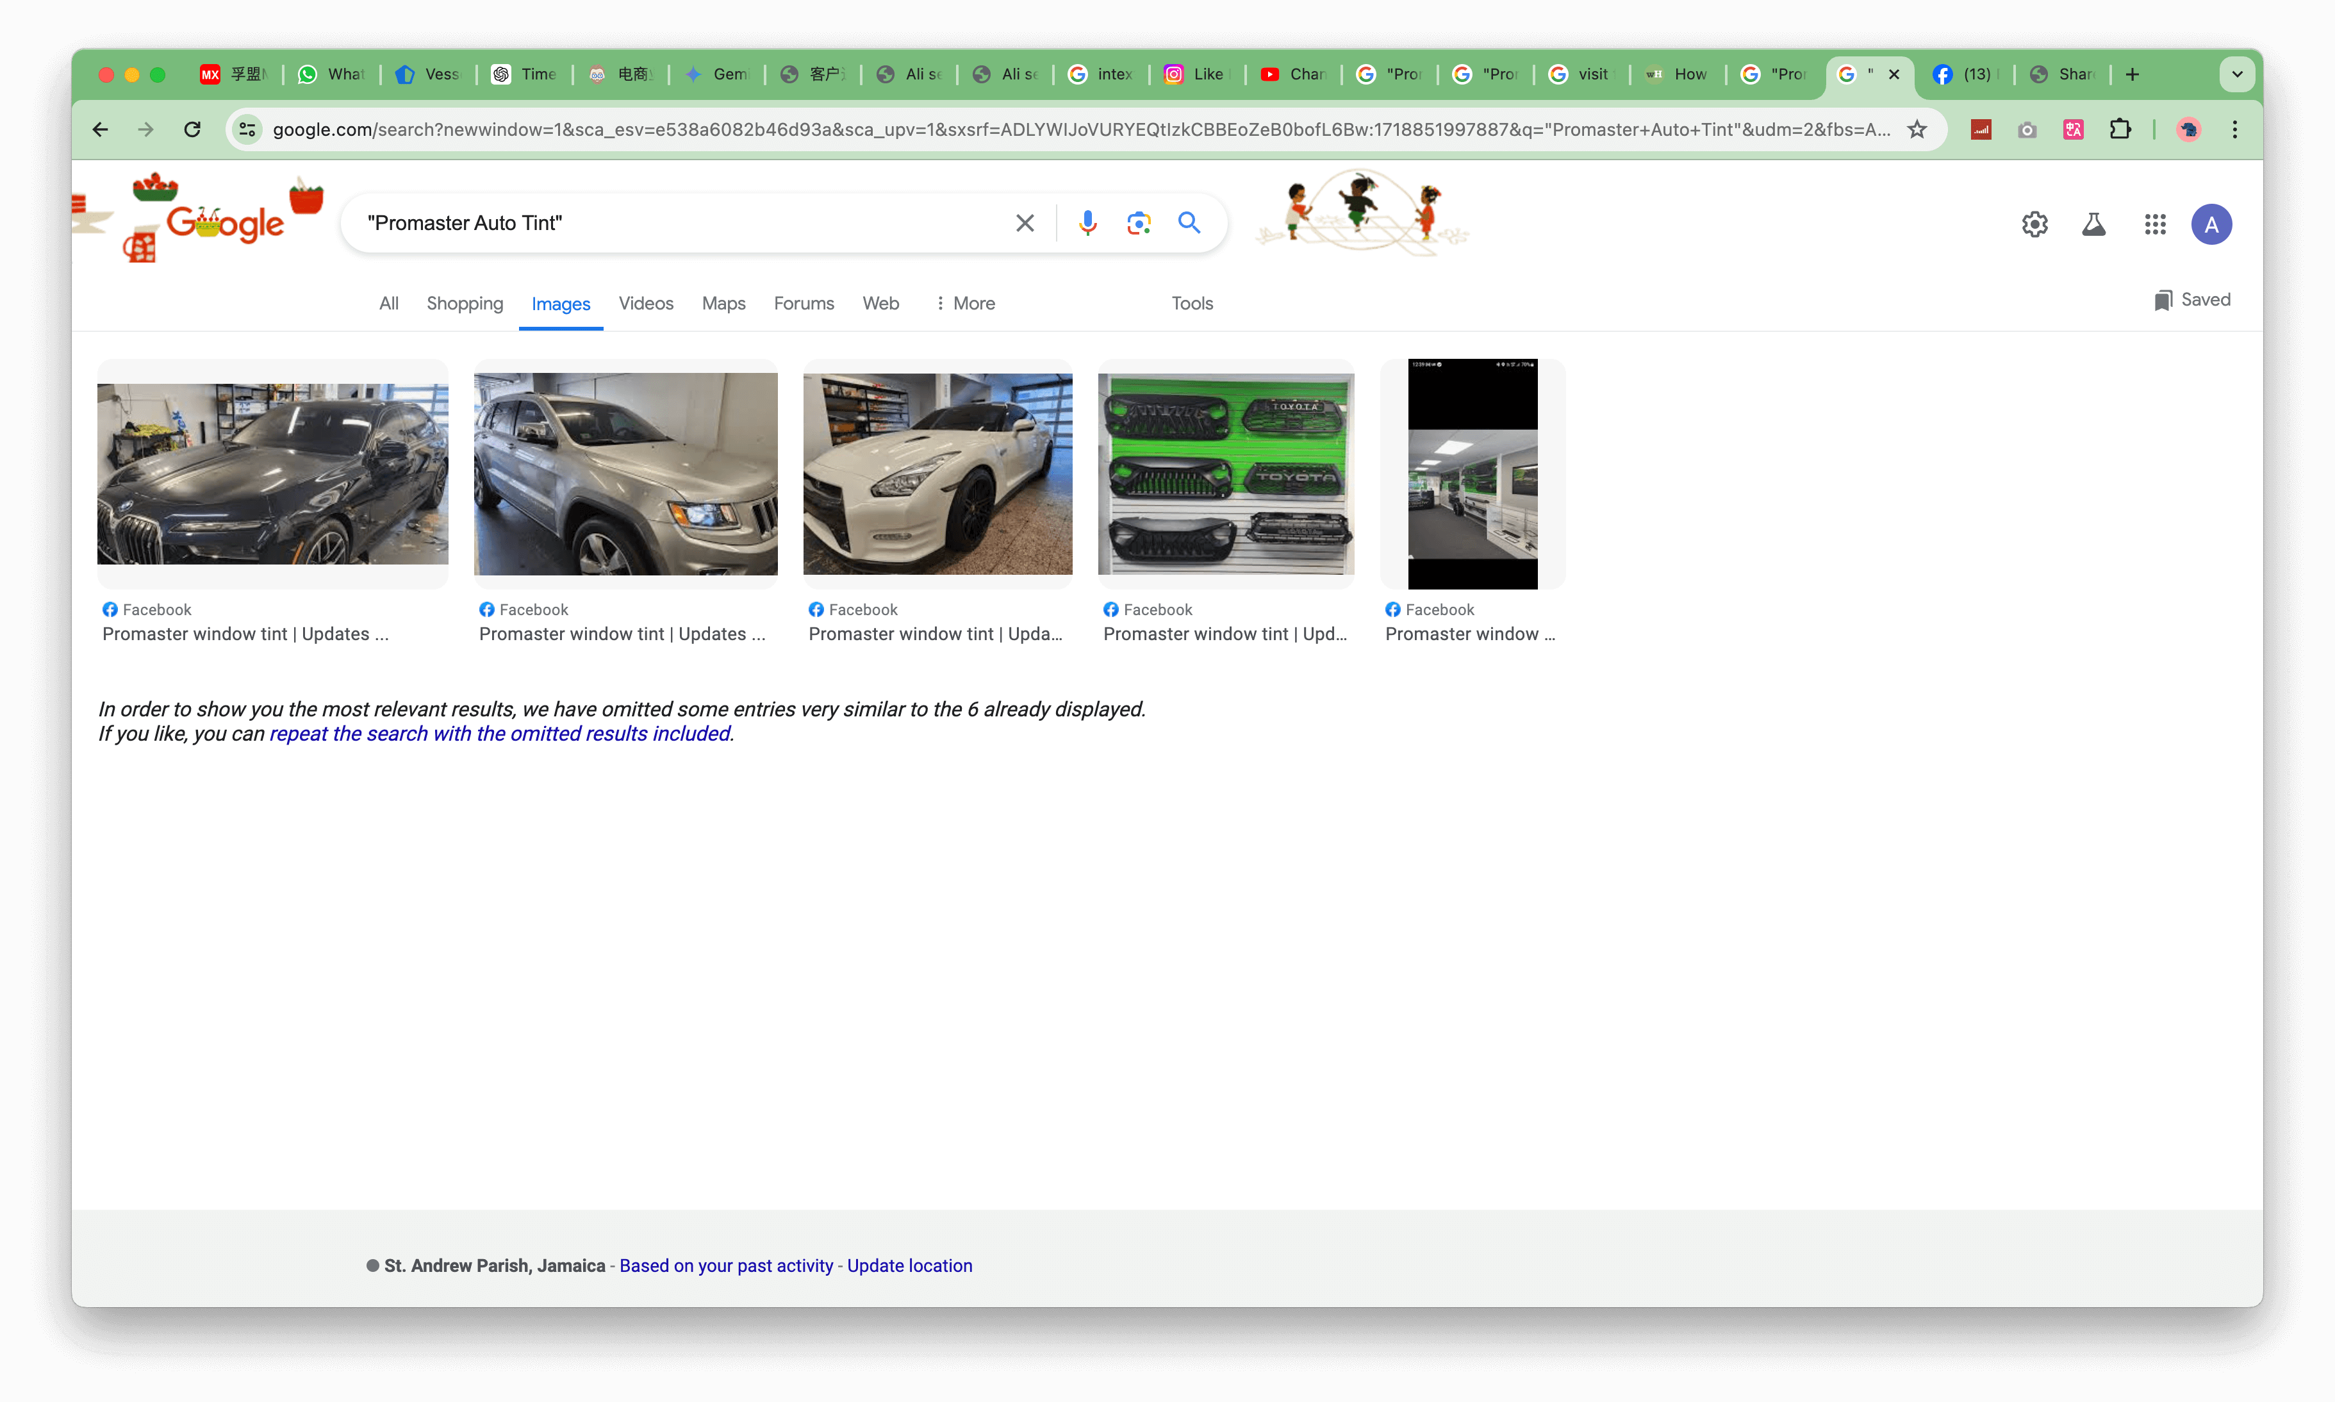Viewport: 2335px width, 1402px height.
Task: Click Facebook source under the GT-R image
Action: coord(853,609)
